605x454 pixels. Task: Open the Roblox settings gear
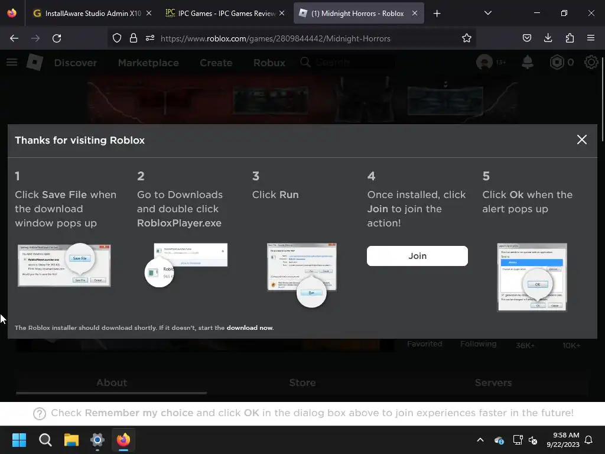[591, 62]
